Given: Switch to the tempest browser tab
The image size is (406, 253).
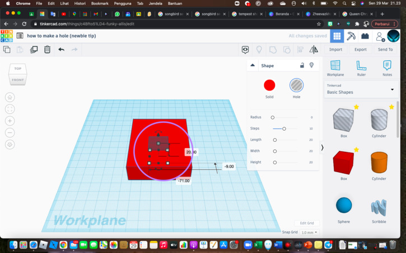Looking at the screenshot, I should 248,14.
